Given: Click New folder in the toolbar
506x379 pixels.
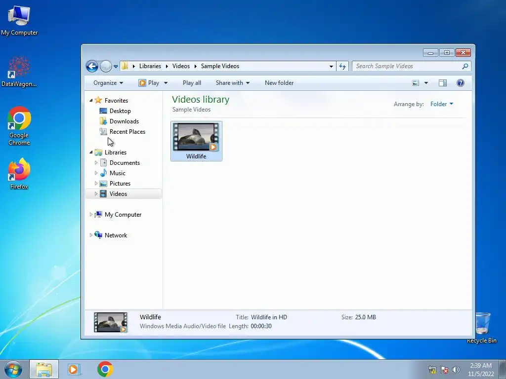Looking at the screenshot, I should tap(279, 83).
